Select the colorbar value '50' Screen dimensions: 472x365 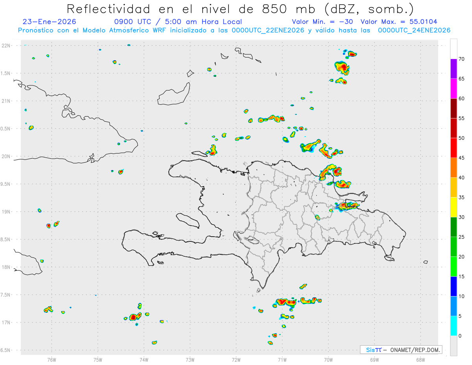[x=461, y=138]
